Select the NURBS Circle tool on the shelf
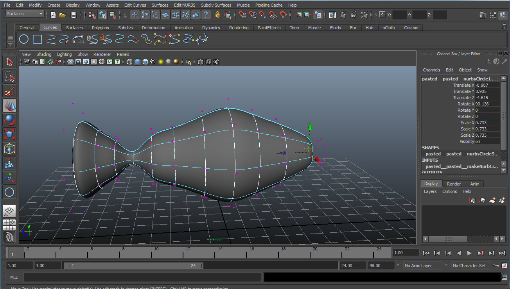Screen dimensions: 510x289 tap(24, 39)
